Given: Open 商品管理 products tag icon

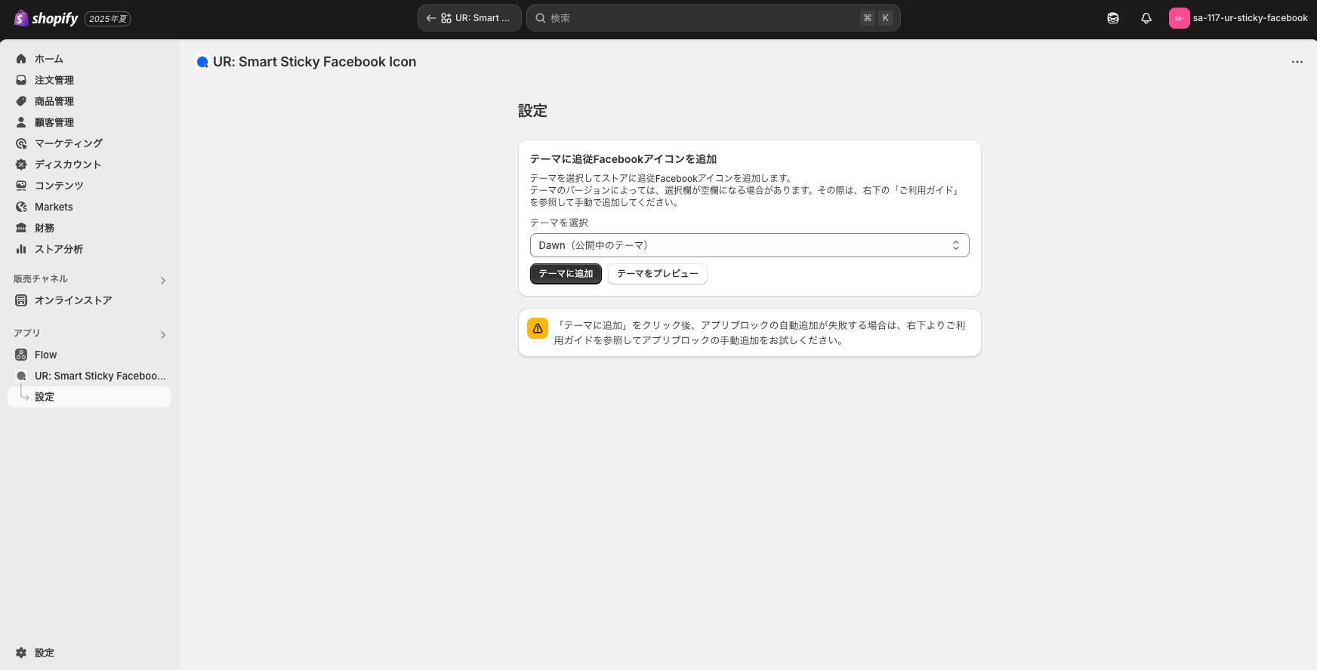Looking at the screenshot, I should click(x=21, y=101).
